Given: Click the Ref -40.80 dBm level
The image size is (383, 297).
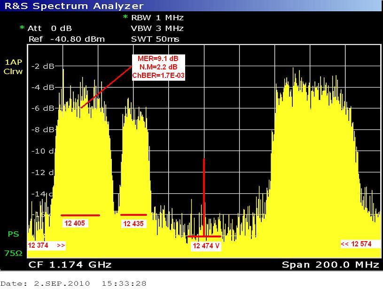Looking at the screenshot, I should click(66, 39).
